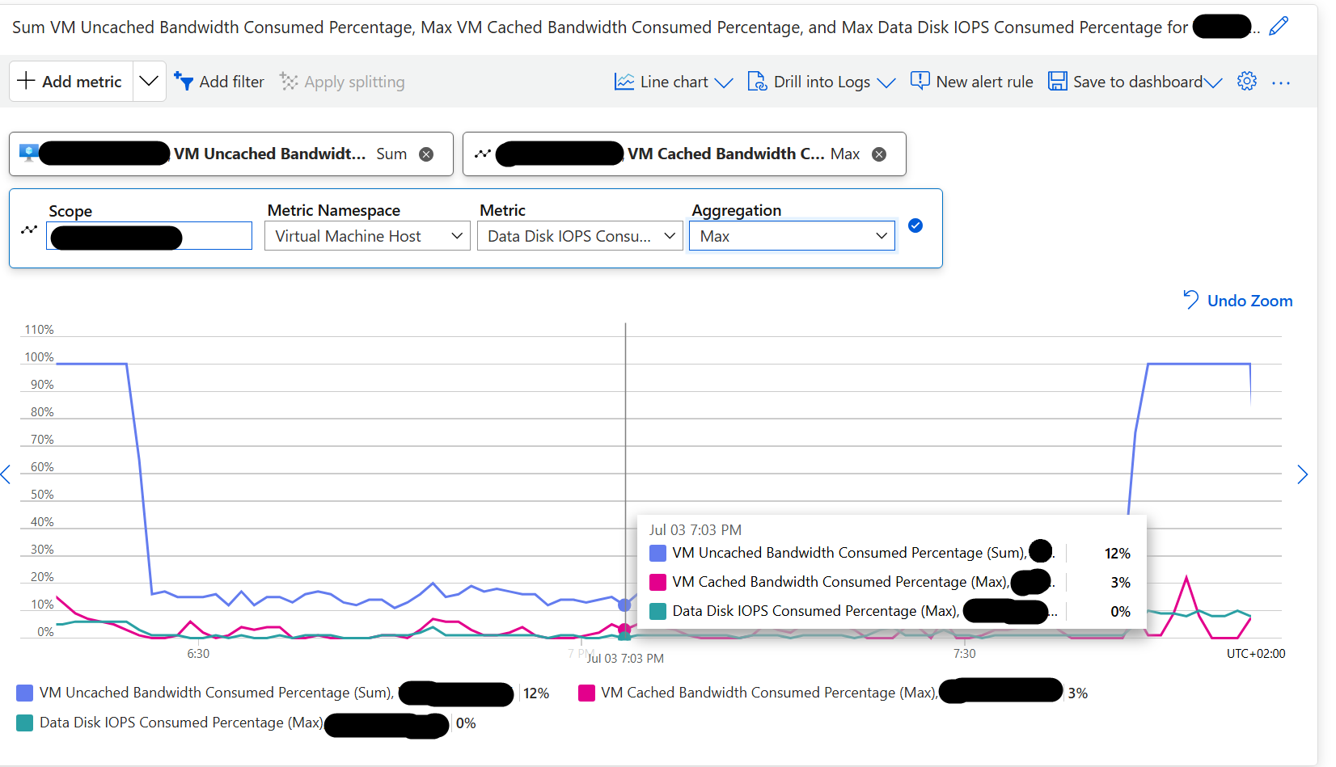Open chart settings with the gear icon
The height and width of the screenshot is (767, 1336).
point(1246,81)
